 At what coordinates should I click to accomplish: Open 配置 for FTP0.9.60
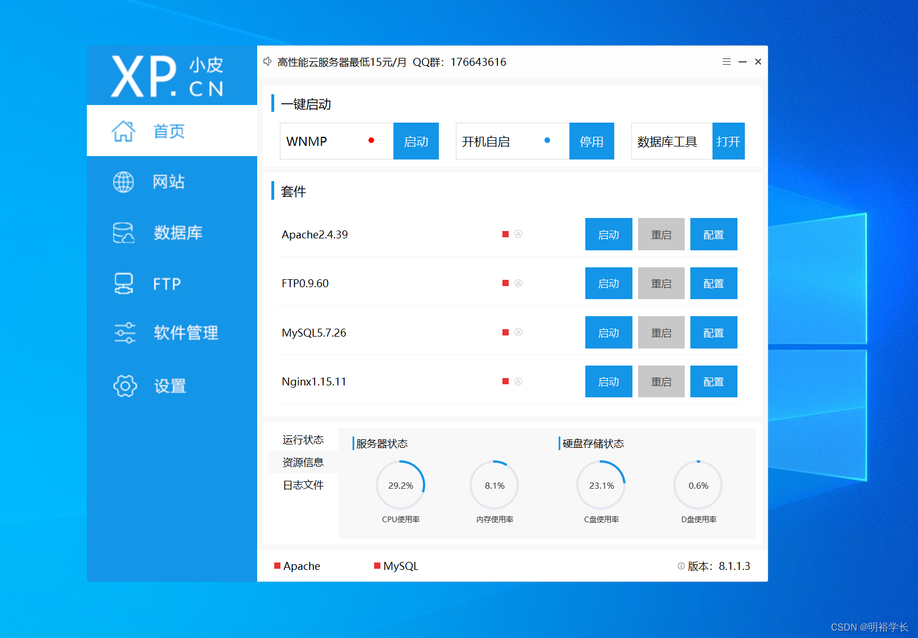tap(714, 283)
